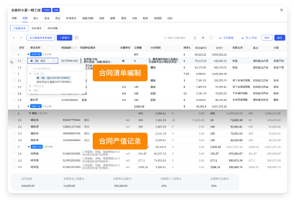Viewport: 295px width, 203px height.
Task: Select the 目标成本 sub-tab
Action: (36, 28)
